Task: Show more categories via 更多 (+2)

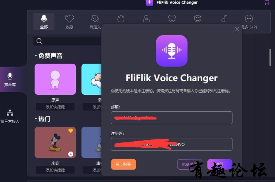Action: point(249,22)
